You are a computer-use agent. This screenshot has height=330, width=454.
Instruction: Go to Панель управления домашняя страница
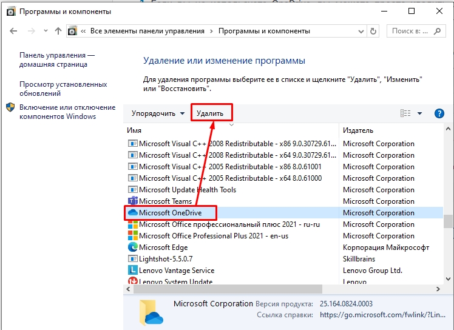[56, 59]
